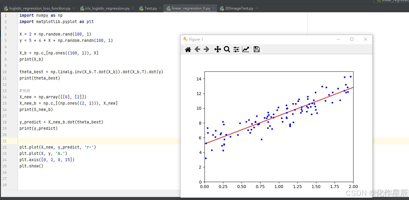
Task: Click the 'y = 5 + 4 * X' code line
Action: coord(66,40)
